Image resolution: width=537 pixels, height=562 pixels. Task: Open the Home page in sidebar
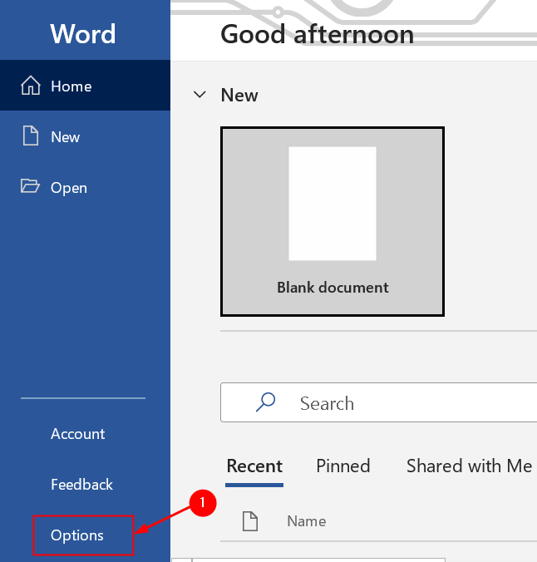pos(85,86)
